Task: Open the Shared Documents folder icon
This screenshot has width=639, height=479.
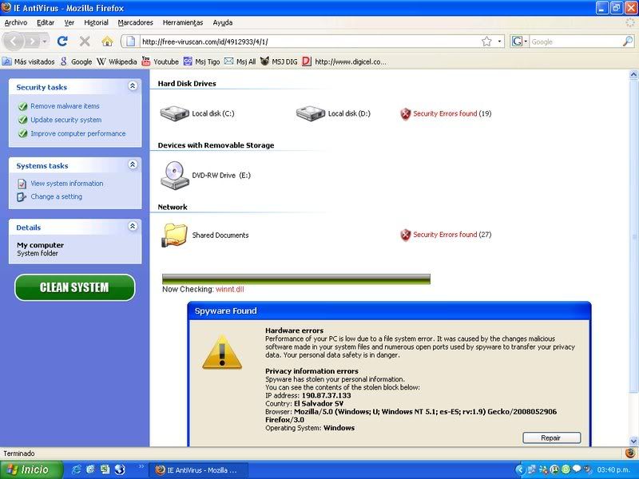Action: 174,235
